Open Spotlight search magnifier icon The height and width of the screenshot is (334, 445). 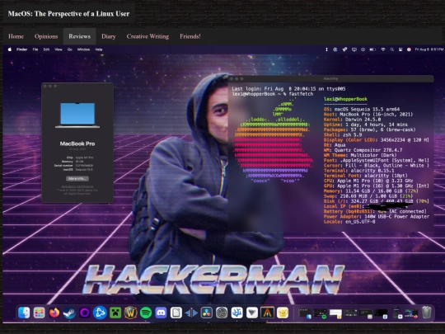[x=392, y=49]
